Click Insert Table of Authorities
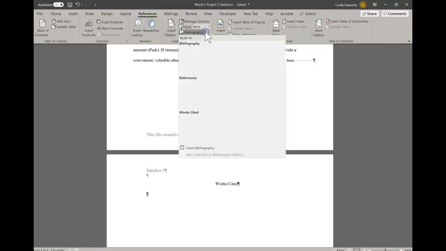Image resolution: width=446 pixels, height=251 pixels. click(347, 21)
